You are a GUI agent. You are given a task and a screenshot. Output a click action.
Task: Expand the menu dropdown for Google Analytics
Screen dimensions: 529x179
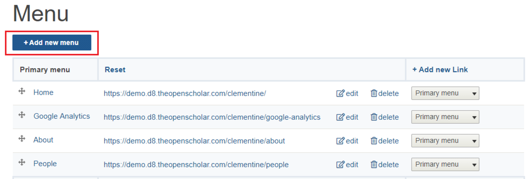(x=445, y=117)
